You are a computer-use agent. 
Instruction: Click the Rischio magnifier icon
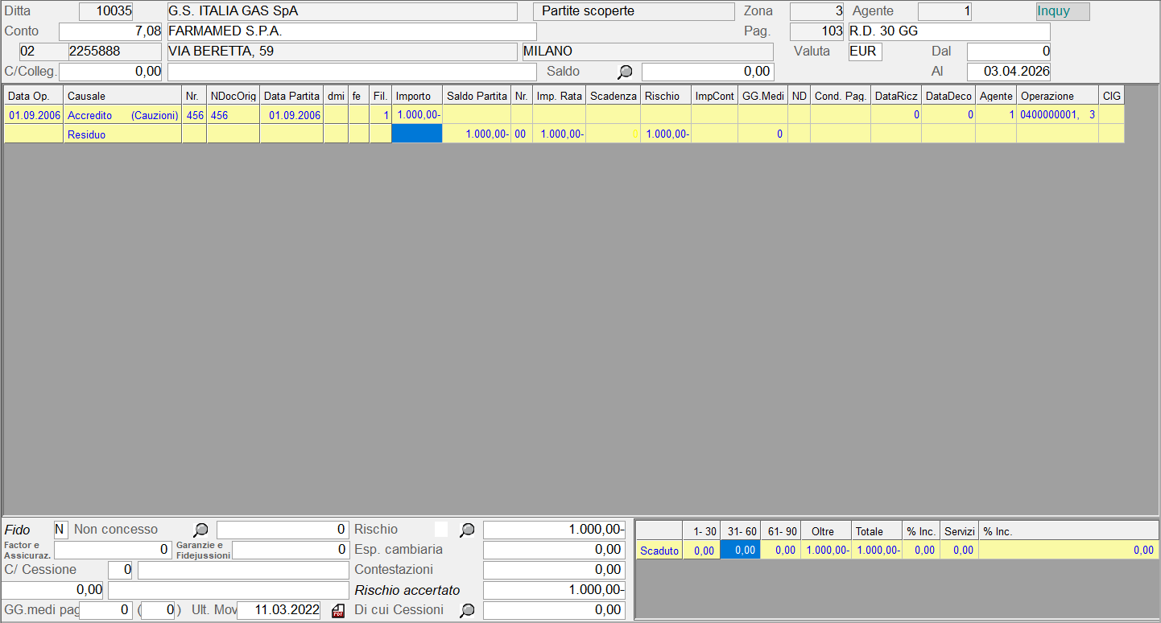click(467, 530)
